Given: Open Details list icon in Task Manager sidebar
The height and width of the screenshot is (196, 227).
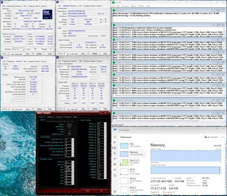Looking at the screenshot, I should pyautogui.click(x=115, y=170).
